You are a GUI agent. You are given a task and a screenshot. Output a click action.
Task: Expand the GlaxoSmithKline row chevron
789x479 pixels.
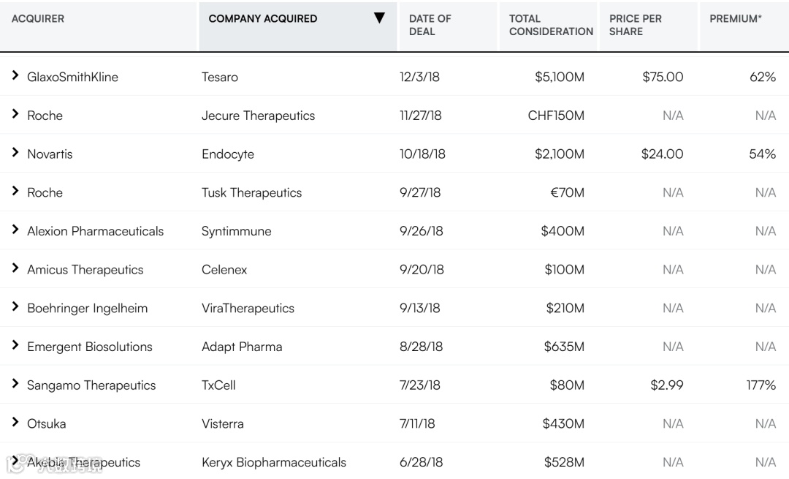point(15,76)
